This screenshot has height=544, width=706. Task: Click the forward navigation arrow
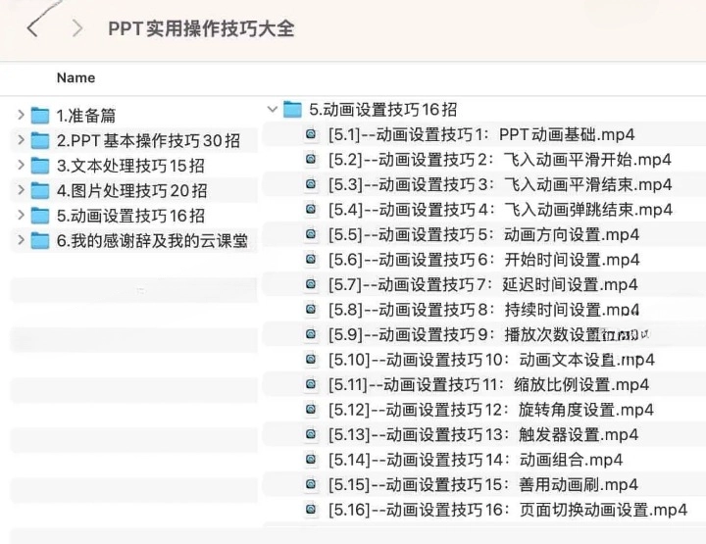point(77,28)
